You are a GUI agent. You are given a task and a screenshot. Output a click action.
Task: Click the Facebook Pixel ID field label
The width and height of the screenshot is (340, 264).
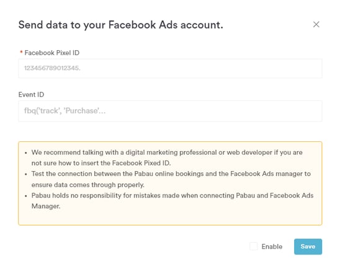click(52, 53)
